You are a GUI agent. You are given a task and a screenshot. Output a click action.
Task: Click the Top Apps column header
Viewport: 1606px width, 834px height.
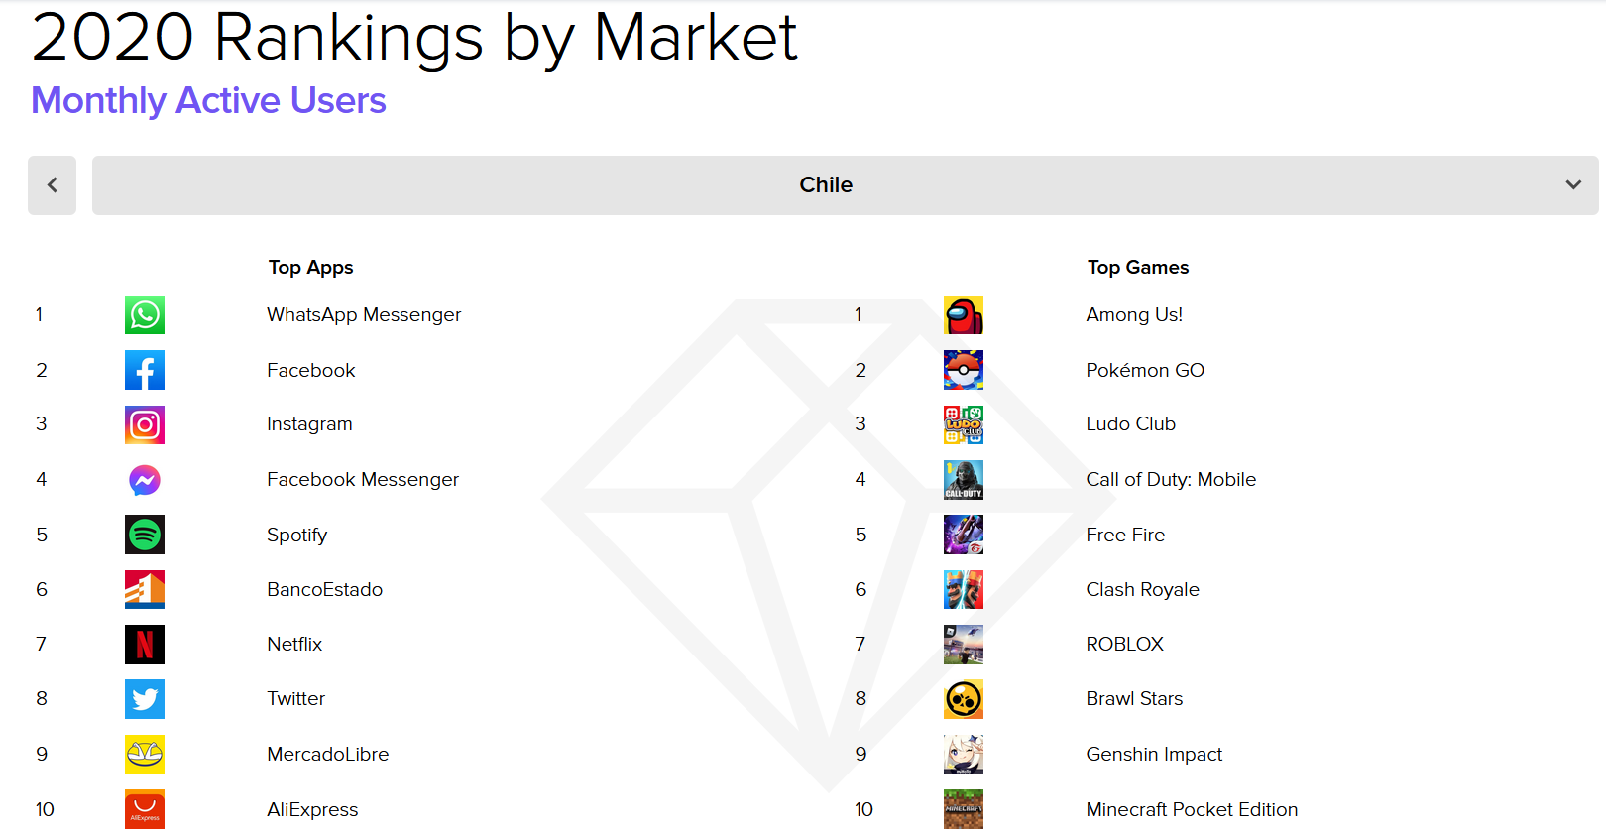click(x=310, y=268)
